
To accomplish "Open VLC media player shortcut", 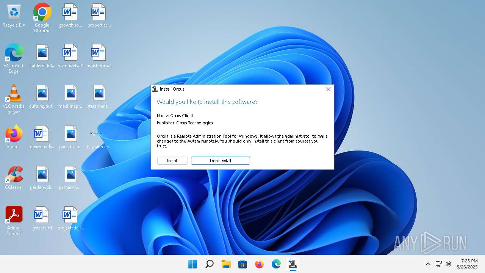I will click(x=14, y=99).
